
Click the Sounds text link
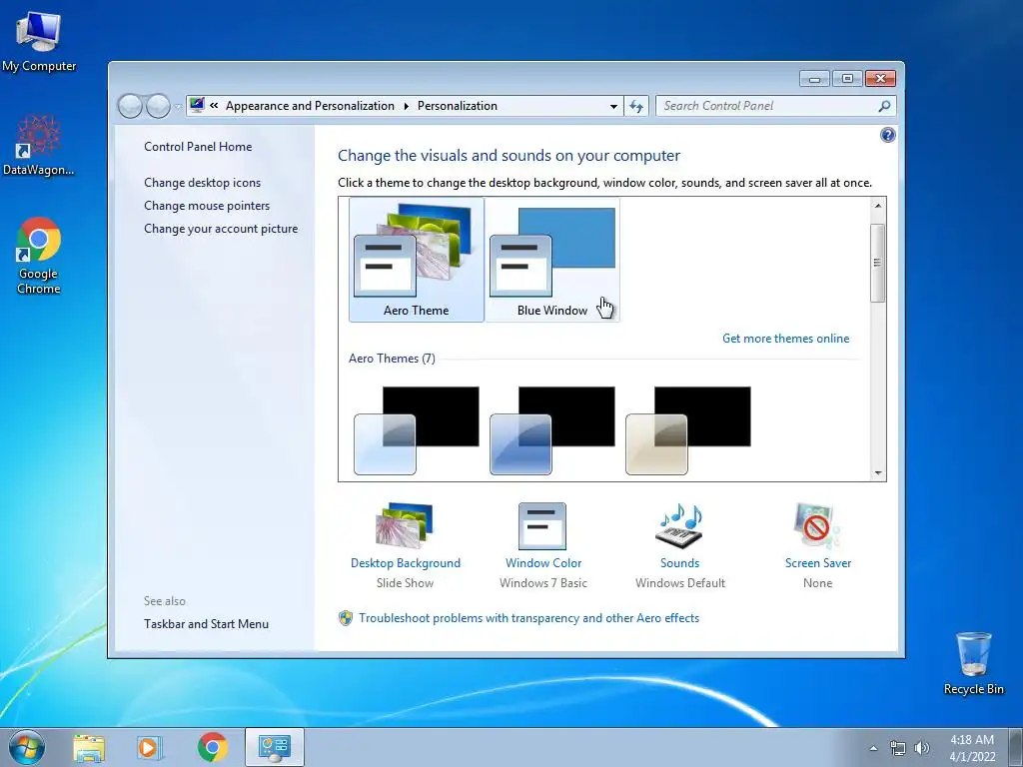coord(679,563)
